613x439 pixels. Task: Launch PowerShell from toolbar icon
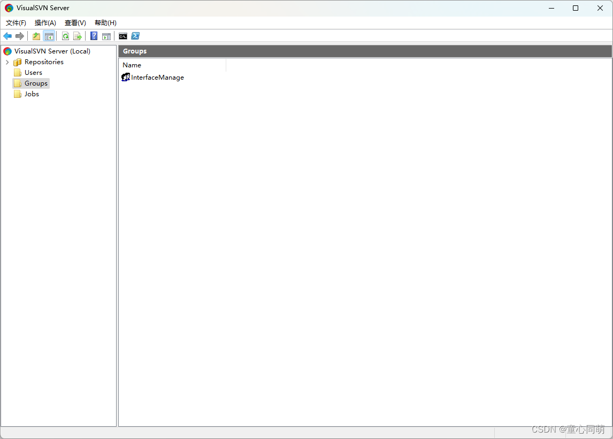click(x=135, y=36)
